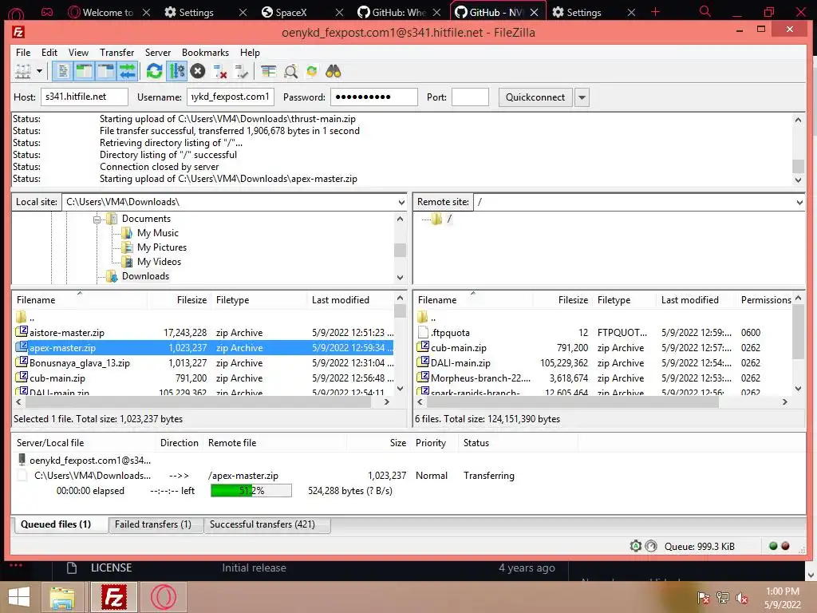The width and height of the screenshot is (817, 613).
Task: Sort local files by Filesize column
Action: coord(180,300)
